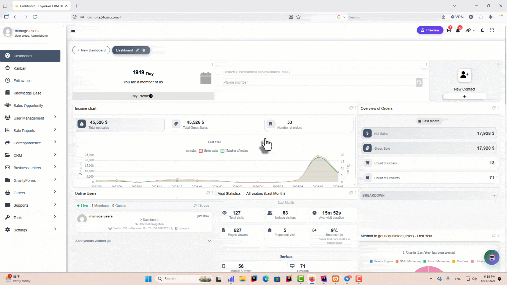The height and width of the screenshot is (285, 507).
Task: Expand Anonymous visitors section
Action: coord(143,241)
